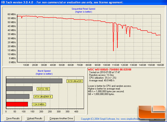Click the 100GB axis label
The width and height of the screenshot is (167, 122).
107,65
